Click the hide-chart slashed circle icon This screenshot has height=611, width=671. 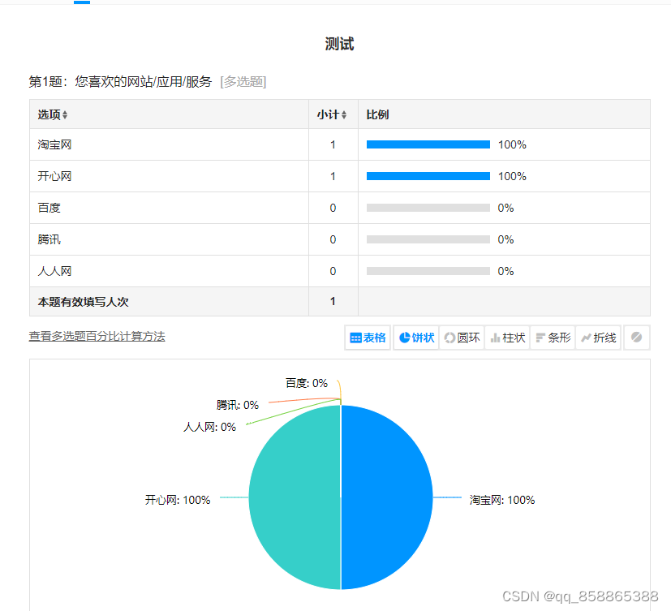coord(636,338)
